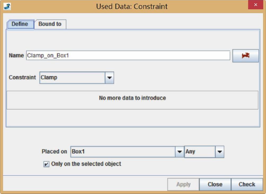Click the No more data to introduce panel
The height and width of the screenshot is (194, 266).
(132, 100)
